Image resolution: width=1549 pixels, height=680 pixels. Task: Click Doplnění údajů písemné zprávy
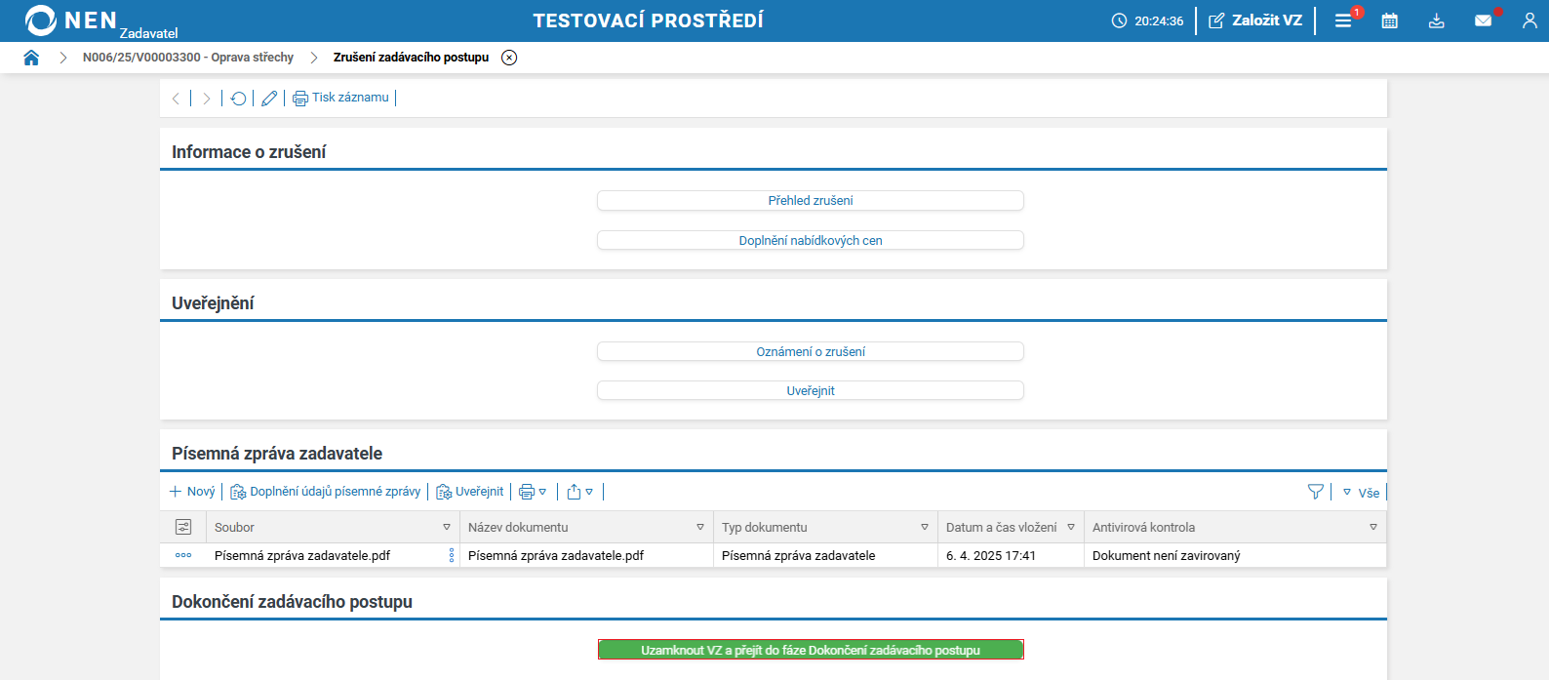(x=326, y=492)
